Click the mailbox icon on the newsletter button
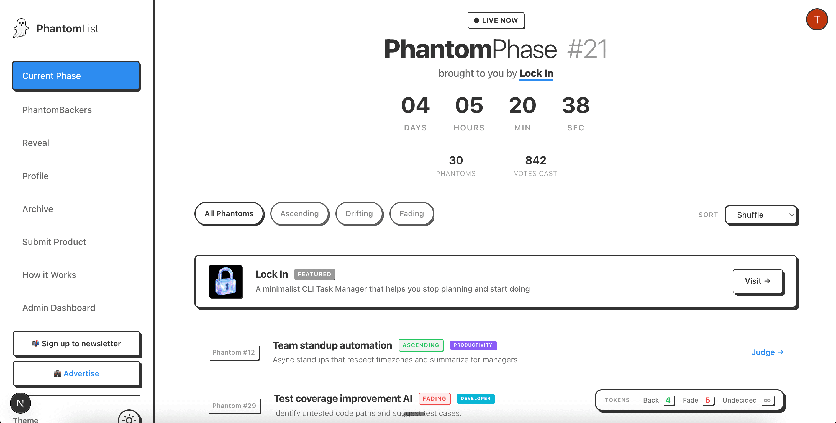 point(36,344)
